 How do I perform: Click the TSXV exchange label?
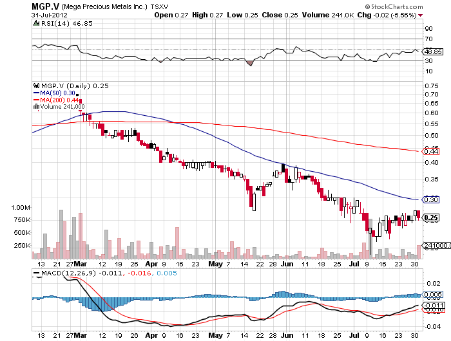[x=159, y=6]
